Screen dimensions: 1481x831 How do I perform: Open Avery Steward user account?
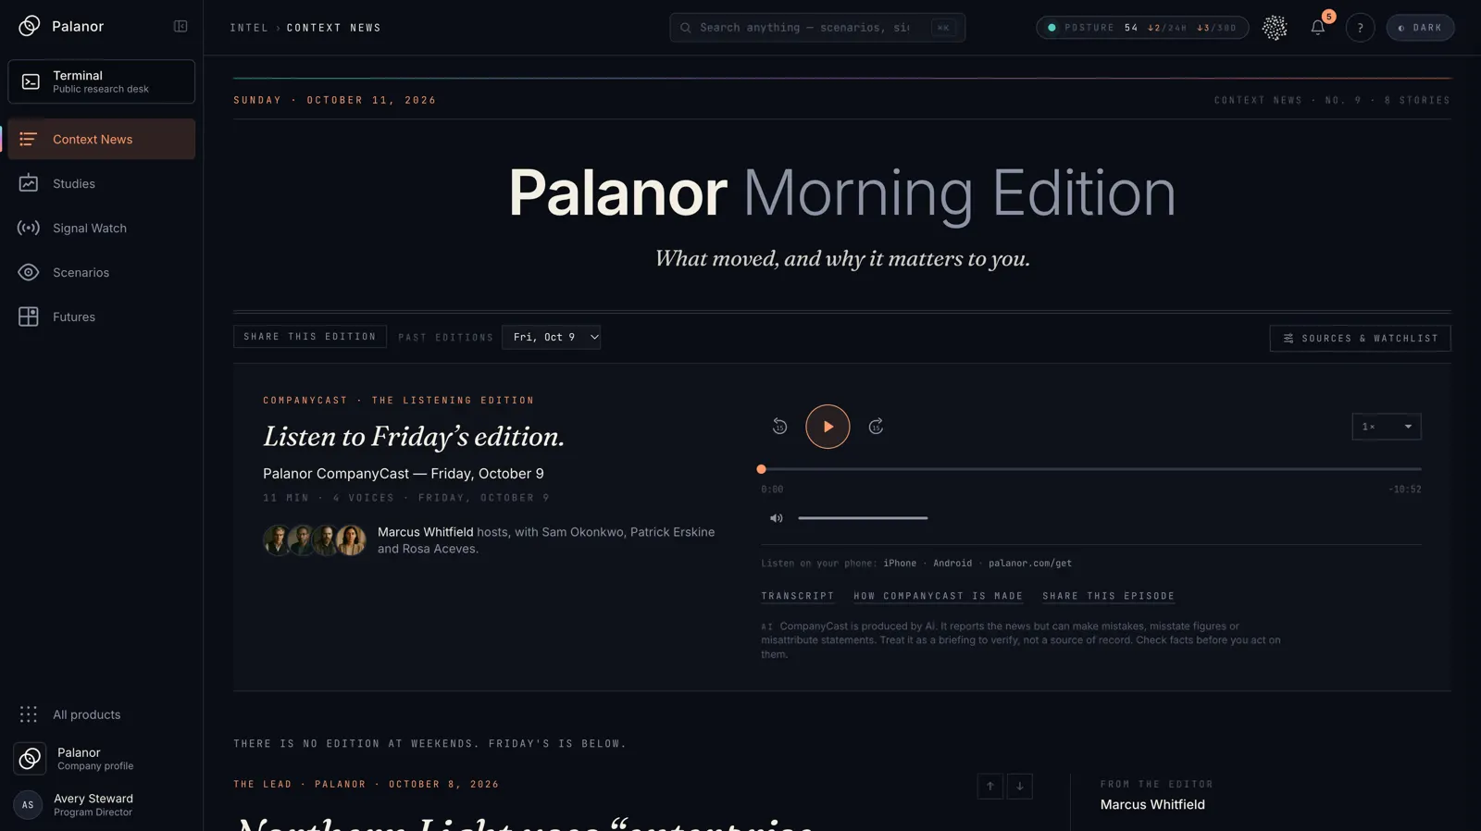click(102, 805)
